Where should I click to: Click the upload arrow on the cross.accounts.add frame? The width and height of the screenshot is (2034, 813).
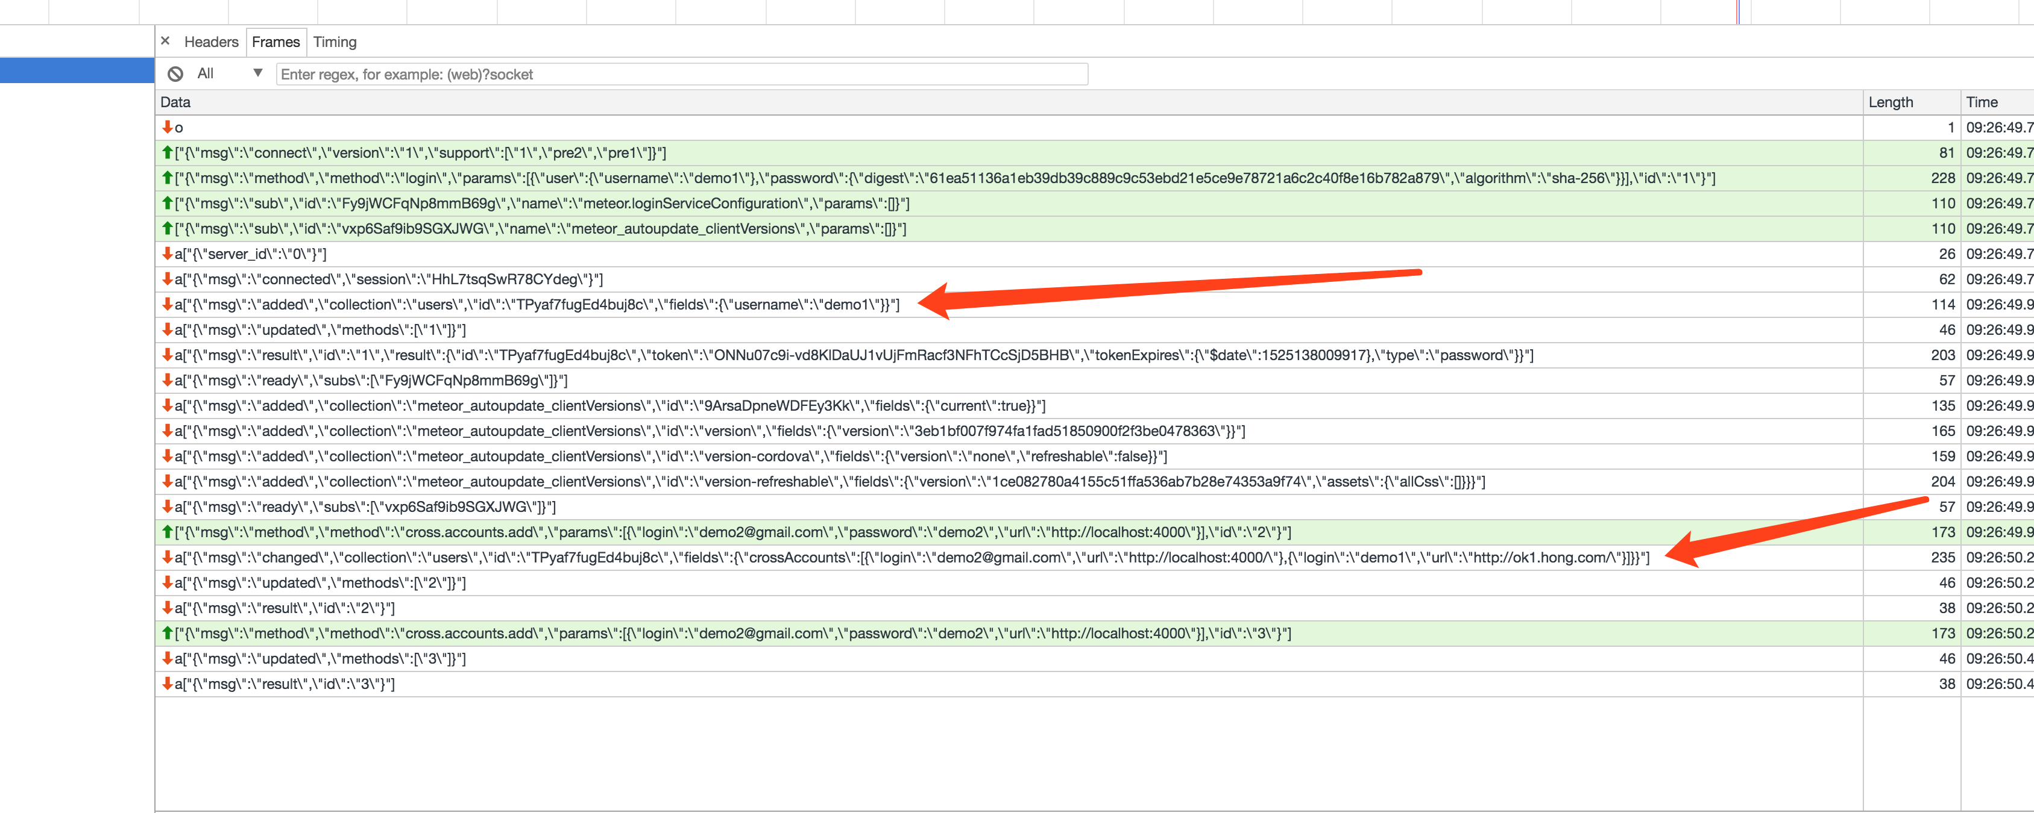click(166, 532)
